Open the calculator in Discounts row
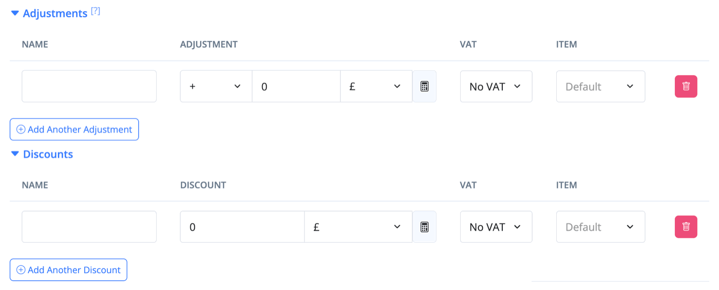Image resolution: width=719 pixels, height=290 pixels. pos(424,226)
